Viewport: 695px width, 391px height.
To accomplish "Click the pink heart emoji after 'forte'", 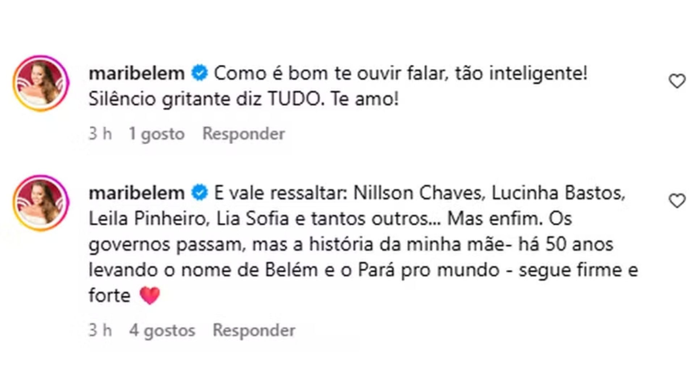I will pos(149,295).
